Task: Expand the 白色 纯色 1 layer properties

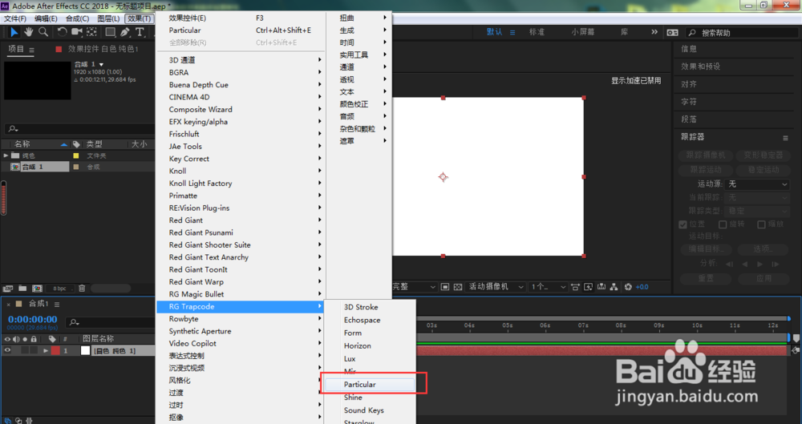Action: click(x=46, y=351)
